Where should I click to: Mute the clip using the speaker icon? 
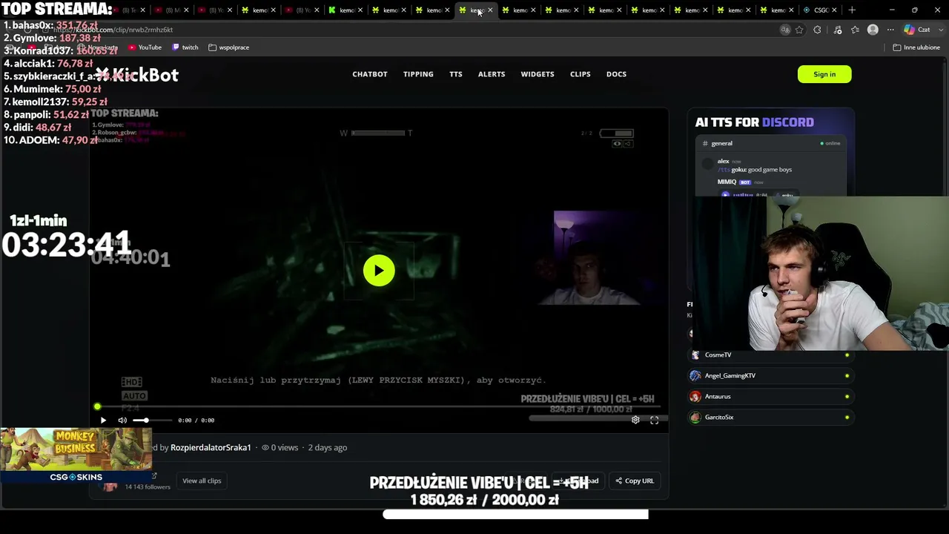[122, 421]
